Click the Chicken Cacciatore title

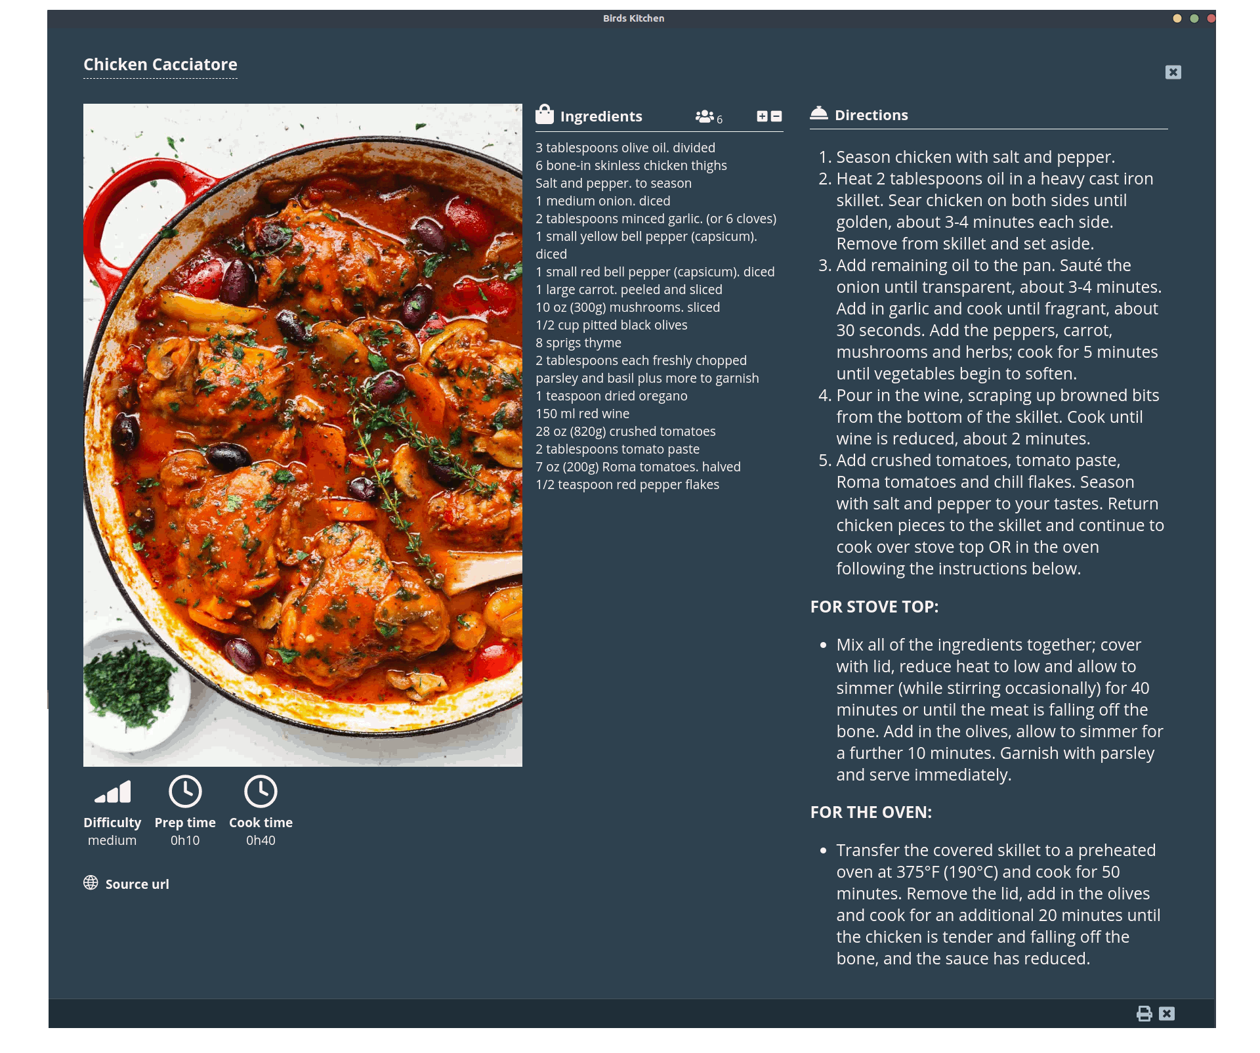(160, 64)
